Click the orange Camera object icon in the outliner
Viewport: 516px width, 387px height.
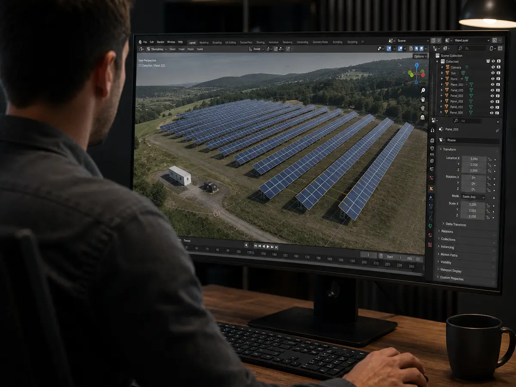click(x=448, y=68)
